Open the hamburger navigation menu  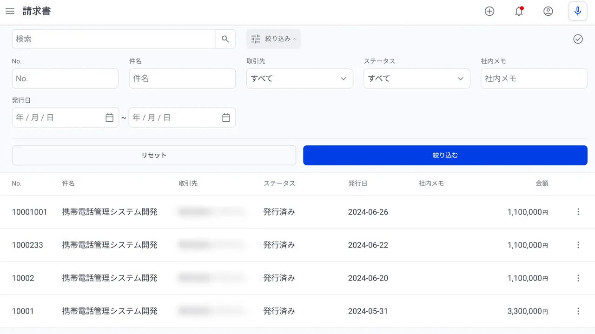(x=10, y=11)
